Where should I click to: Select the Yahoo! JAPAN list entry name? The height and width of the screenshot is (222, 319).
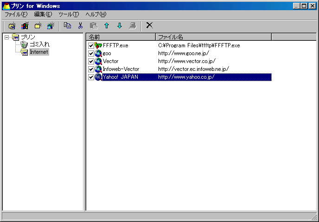(x=121, y=77)
